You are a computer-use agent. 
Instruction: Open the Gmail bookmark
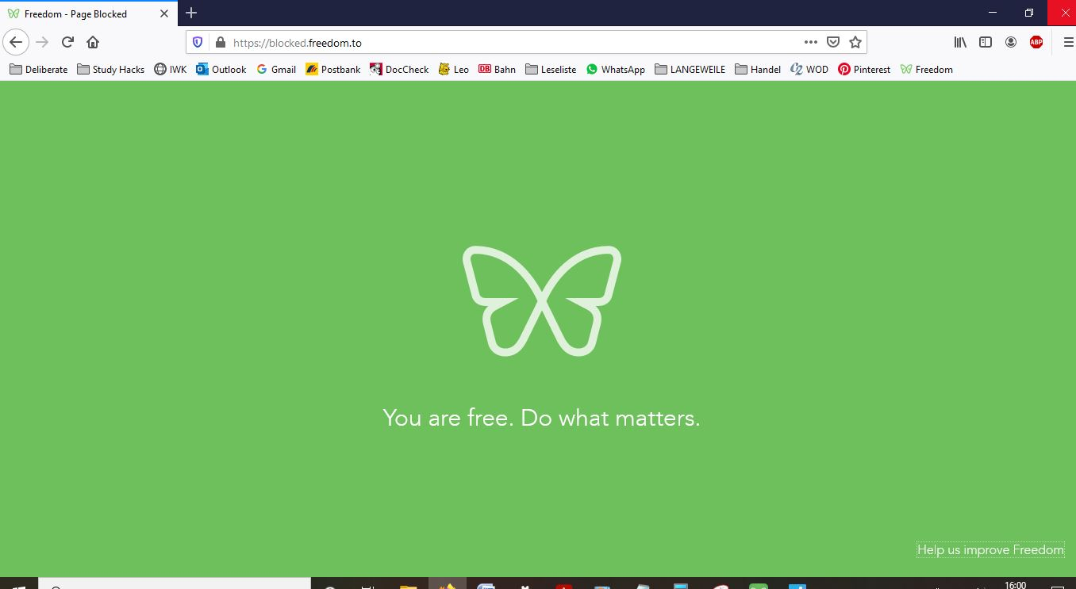pyautogui.click(x=276, y=69)
